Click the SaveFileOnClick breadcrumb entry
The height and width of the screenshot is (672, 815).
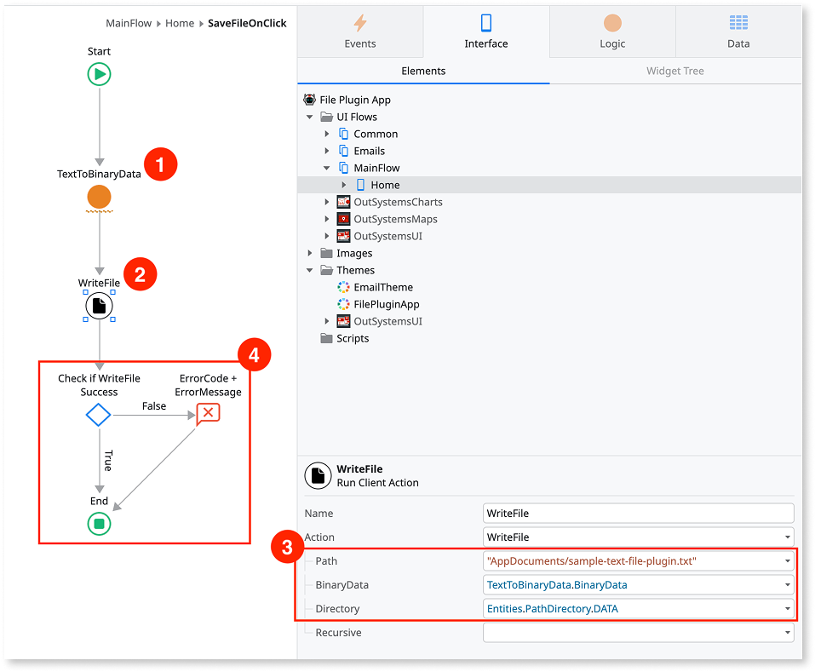[x=248, y=23]
